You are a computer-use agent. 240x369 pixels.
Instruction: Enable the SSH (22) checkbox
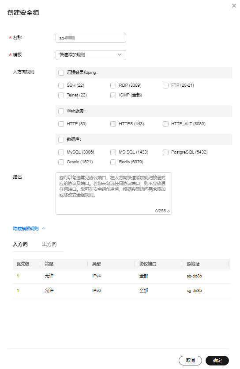point(61,85)
